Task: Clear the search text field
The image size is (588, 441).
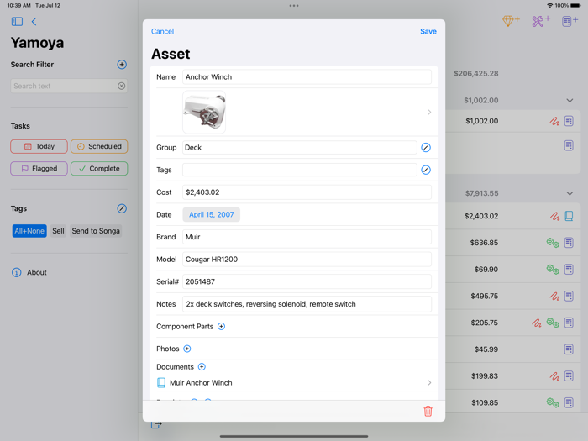Action: pos(121,86)
